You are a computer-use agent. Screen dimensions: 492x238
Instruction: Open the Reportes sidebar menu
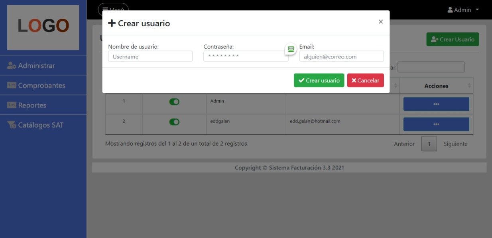coord(43,105)
